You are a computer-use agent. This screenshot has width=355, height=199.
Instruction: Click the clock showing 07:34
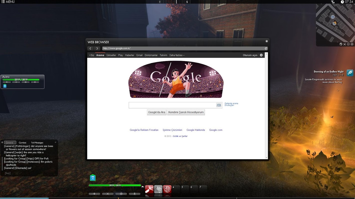coord(347,2)
